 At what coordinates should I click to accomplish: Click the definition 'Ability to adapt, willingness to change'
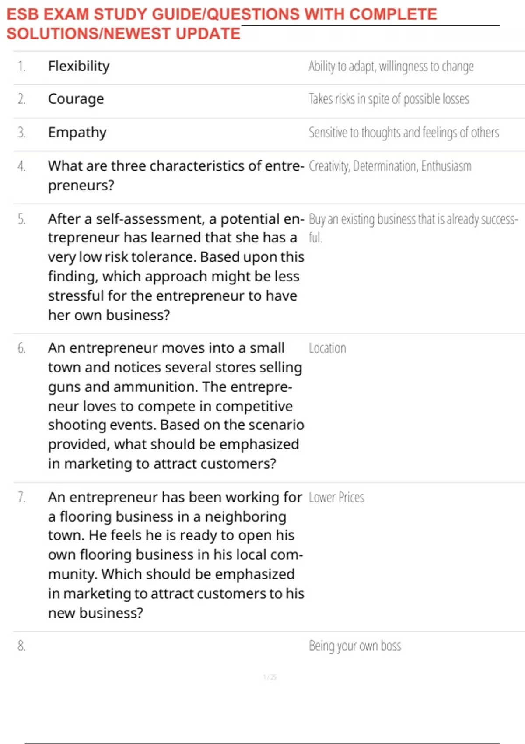(x=391, y=67)
